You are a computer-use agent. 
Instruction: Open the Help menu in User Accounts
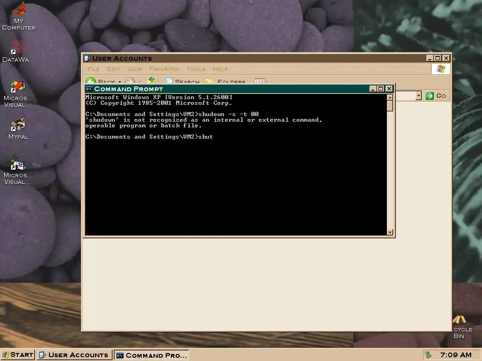pyautogui.click(x=220, y=69)
